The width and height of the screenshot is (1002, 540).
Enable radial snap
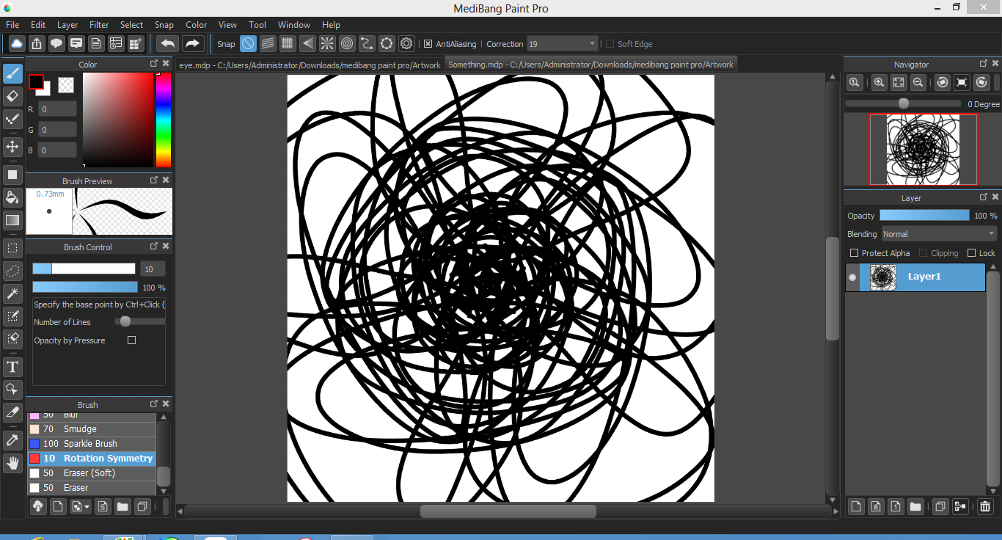(x=328, y=44)
